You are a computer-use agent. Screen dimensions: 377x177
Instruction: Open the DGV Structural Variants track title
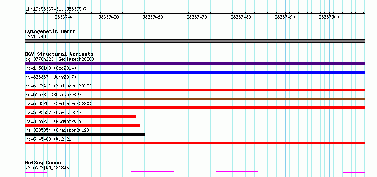[59, 54]
